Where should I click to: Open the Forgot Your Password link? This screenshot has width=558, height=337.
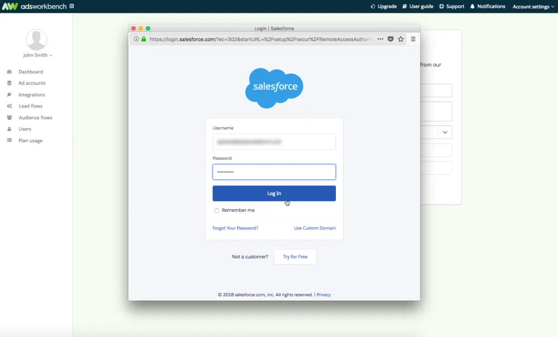click(235, 228)
